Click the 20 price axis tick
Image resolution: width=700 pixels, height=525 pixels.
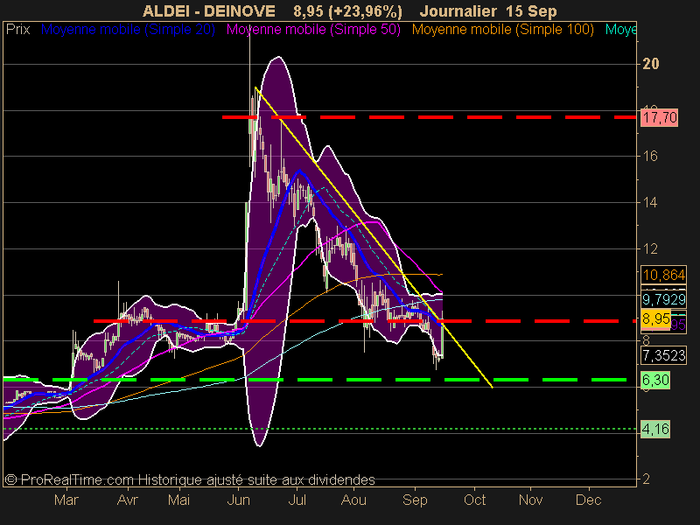pyautogui.click(x=650, y=64)
